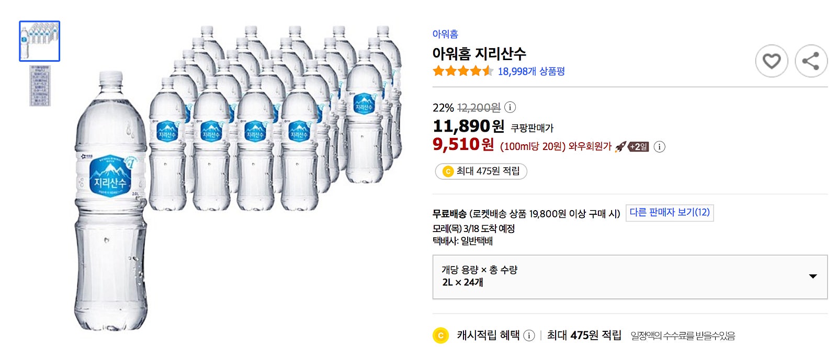Image resolution: width=837 pixels, height=347 pixels.
Task: Click the share icon
Action: tap(811, 61)
